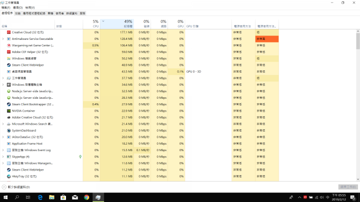Sort by the 網路 column header
Viewport: 360px width, 202px height.
(x=159, y=24)
